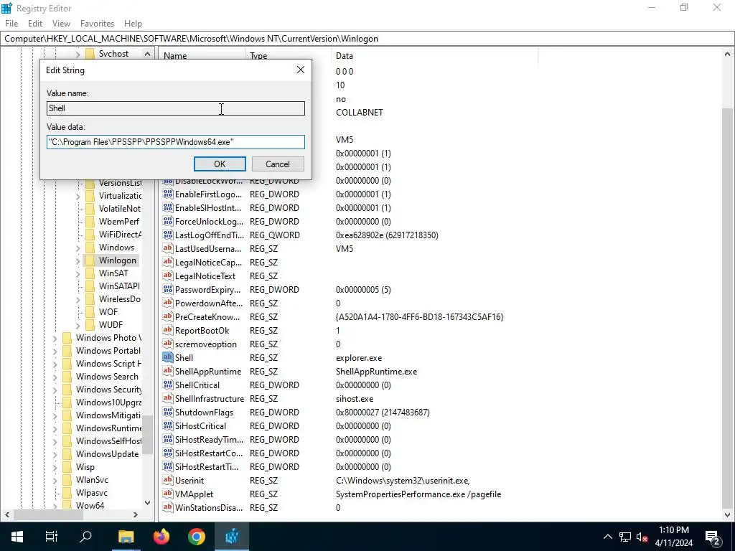Click the WinSAT folder icon in tree
Screen dimensions: 735x551
click(x=90, y=273)
